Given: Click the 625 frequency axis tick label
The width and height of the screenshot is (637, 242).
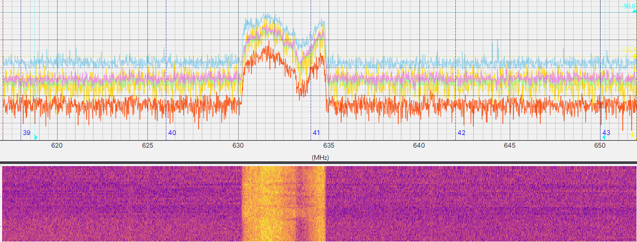Looking at the screenshot, I should [147, 145].
